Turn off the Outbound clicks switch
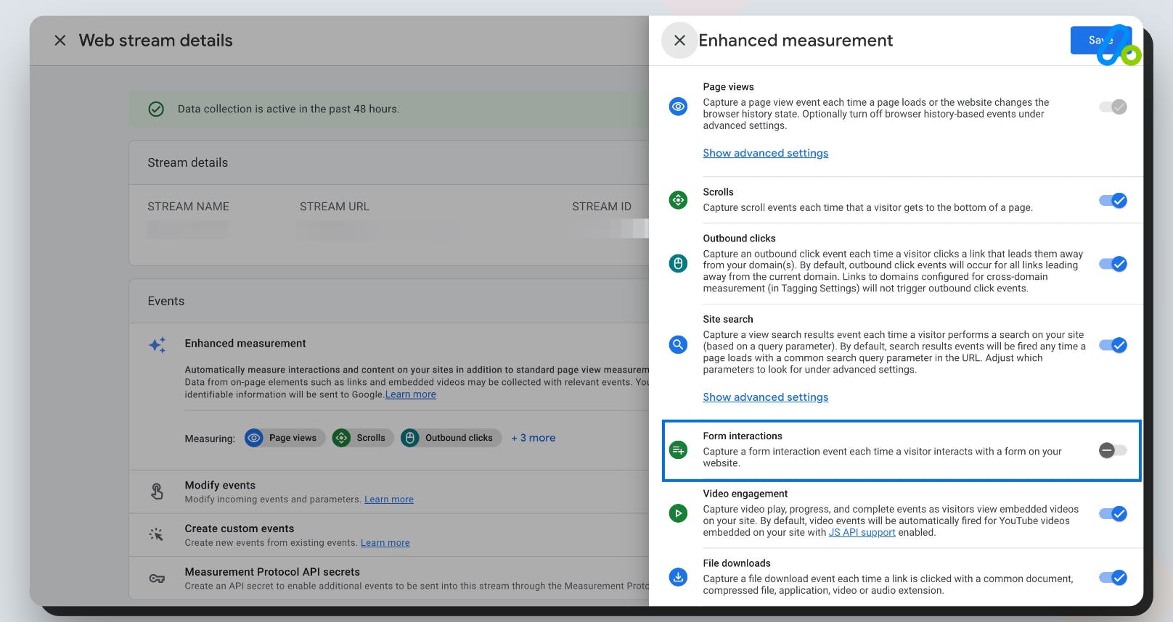Viewport: 1173px width, 622px height. pyautogui.click(x=1113, y=264)
